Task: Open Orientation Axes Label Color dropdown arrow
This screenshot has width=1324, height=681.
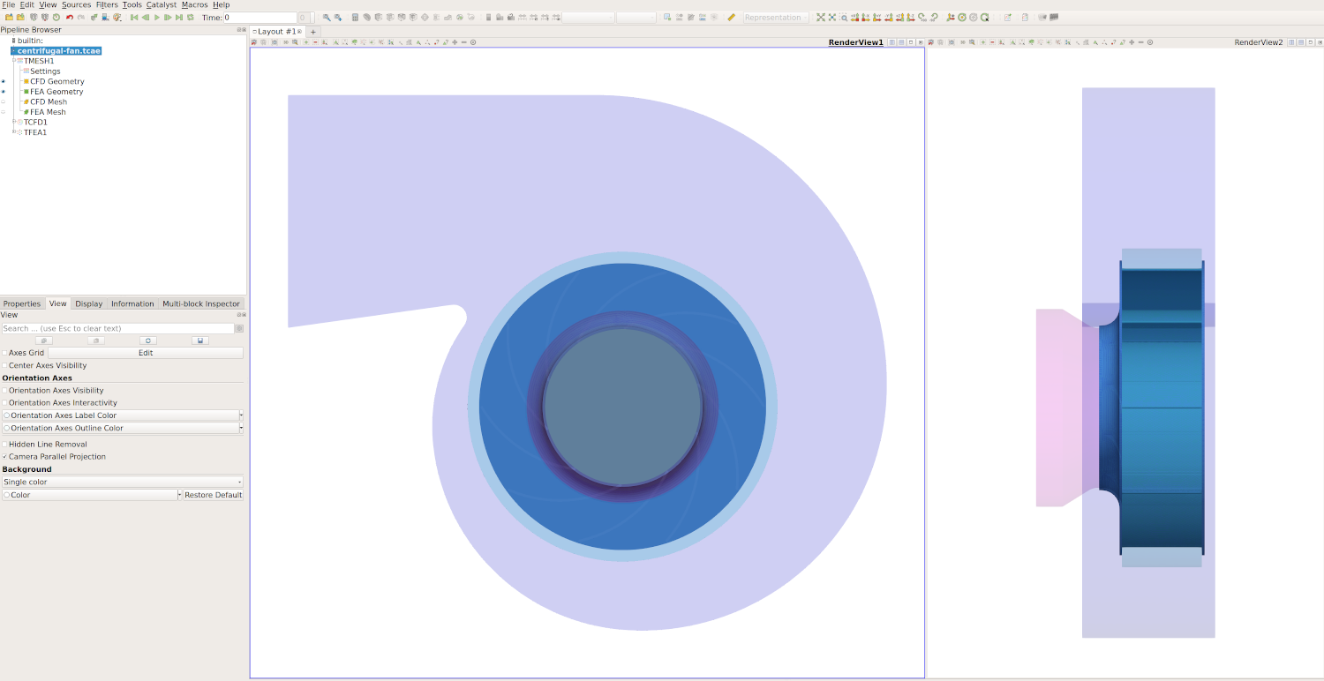Action: coord(241,415)
